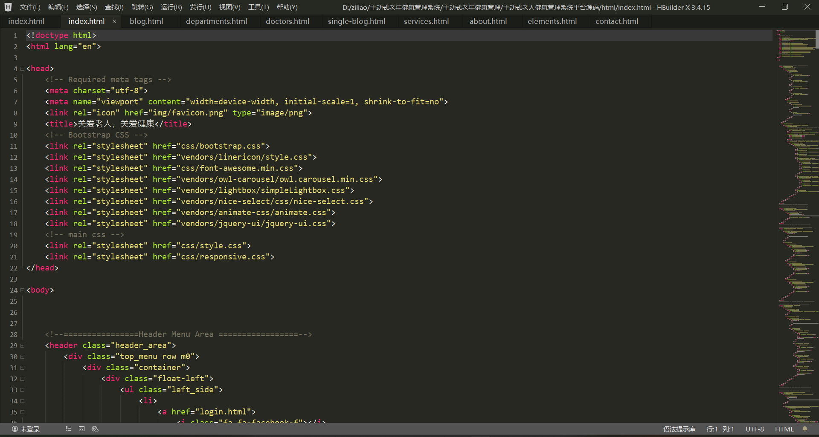
Task: Click the code minimap on the right
Action: [796, 213]
